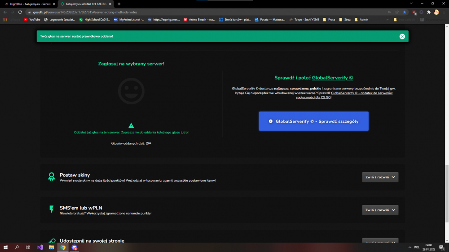Image resolution: width=449 pixels, height=252 pixels.
Task: Open File Explorer from the taskbar
Action: click(51, 248)
